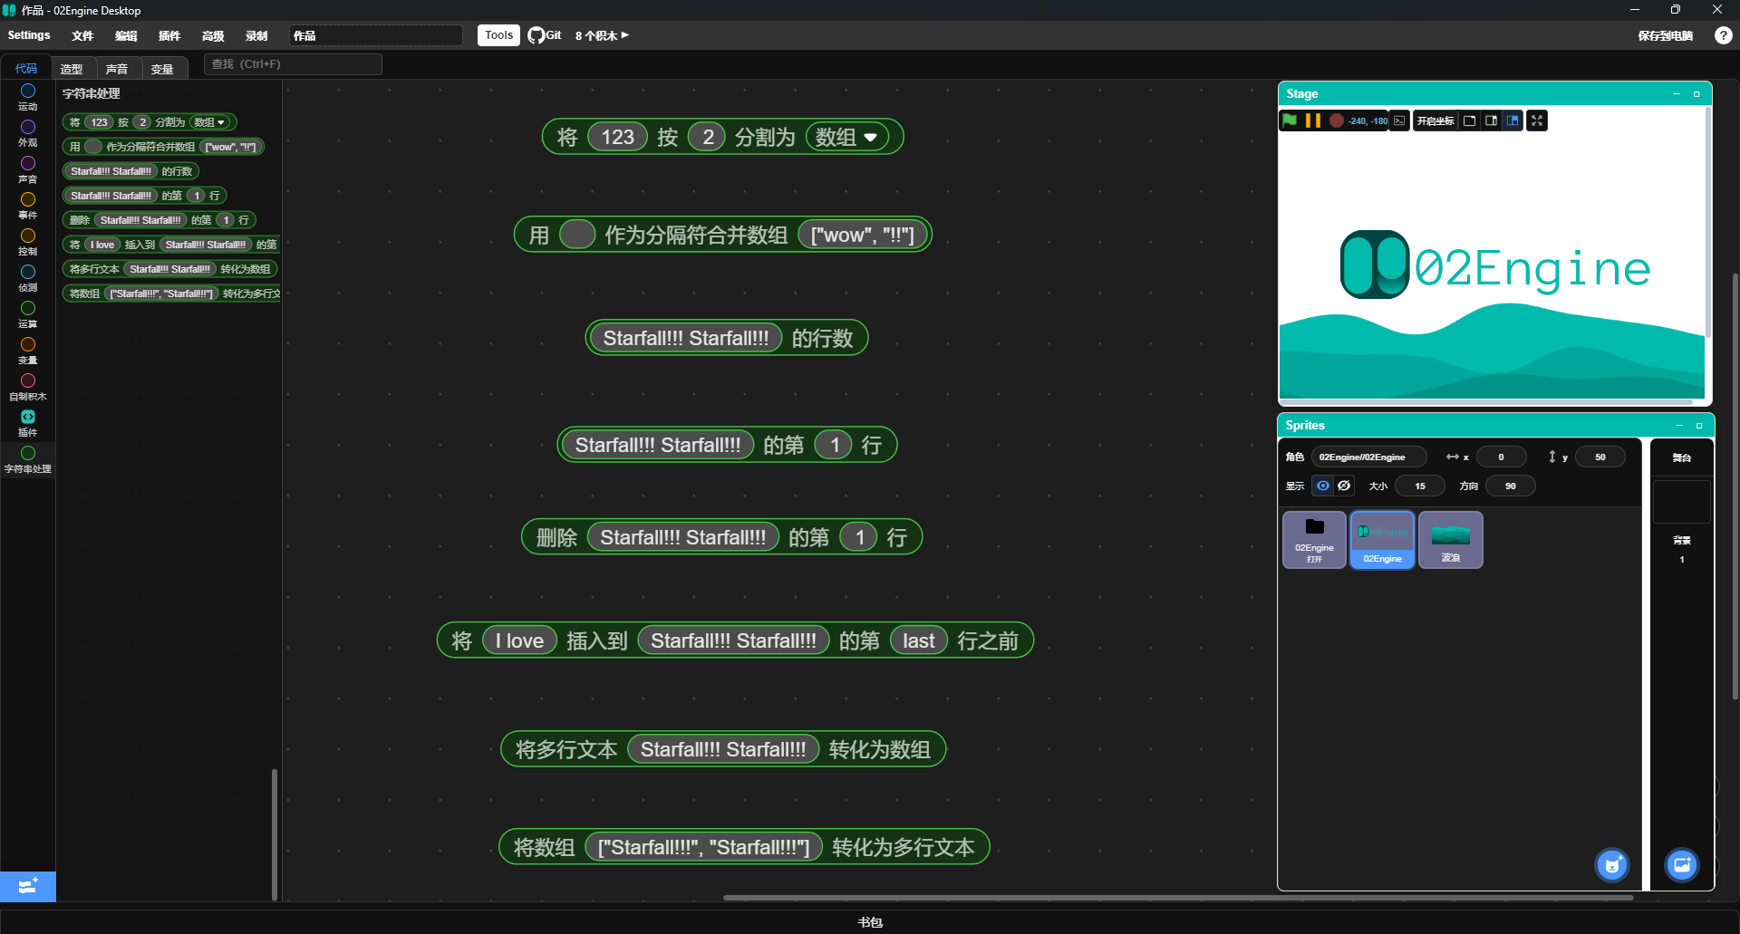The width and height of the screenshot is (1740, 934).
Task: Enter fullscreen stage mode
Action: tap(1537, 120)
